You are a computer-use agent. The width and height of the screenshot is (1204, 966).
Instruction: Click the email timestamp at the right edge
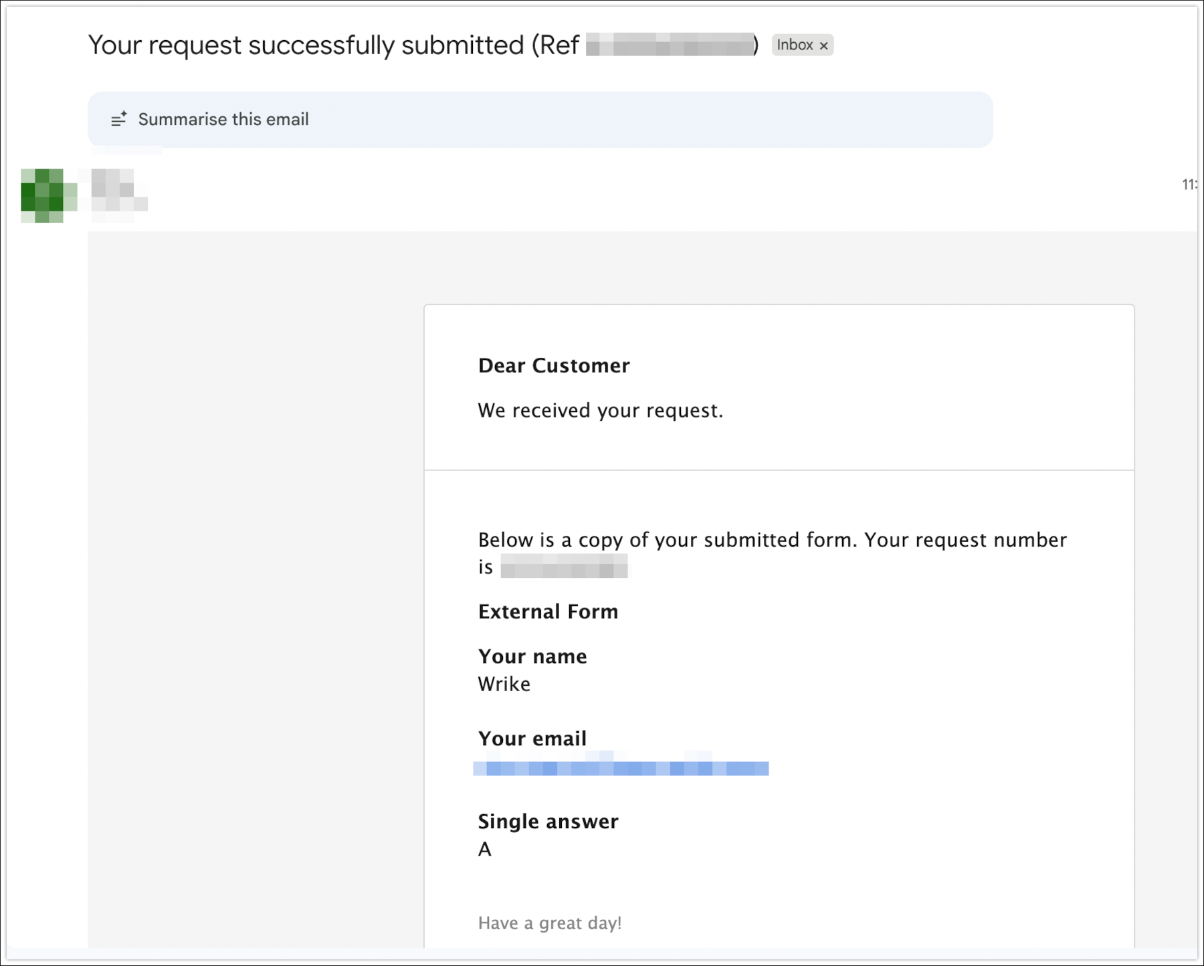1189,185
